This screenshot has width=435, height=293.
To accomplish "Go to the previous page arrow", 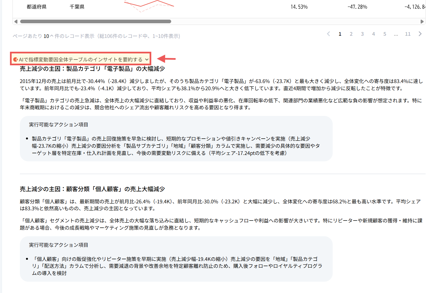I will [329, 34].
